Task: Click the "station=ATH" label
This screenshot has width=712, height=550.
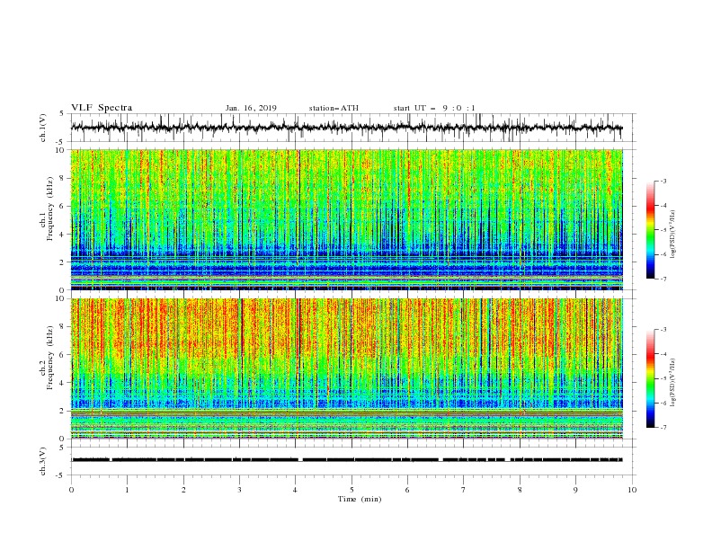Action: point(334,108)
